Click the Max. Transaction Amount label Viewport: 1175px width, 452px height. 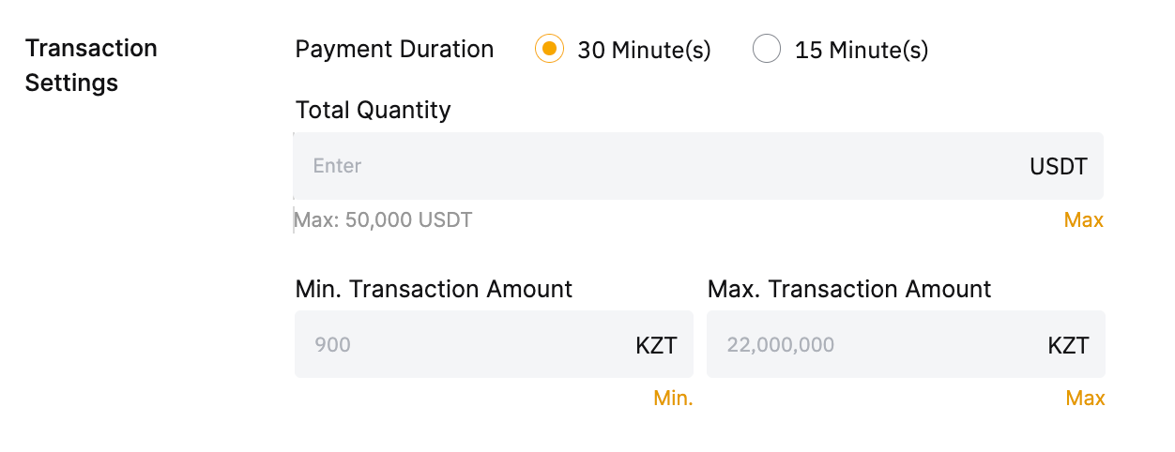click(x=848, y=289)
